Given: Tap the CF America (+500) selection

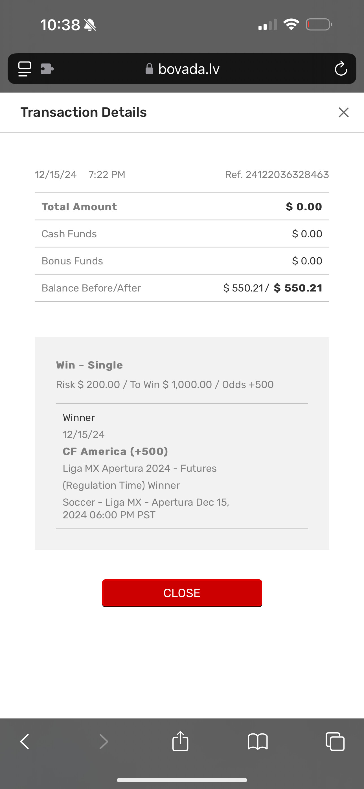Looking at the screenshot, I should [115, 451].
